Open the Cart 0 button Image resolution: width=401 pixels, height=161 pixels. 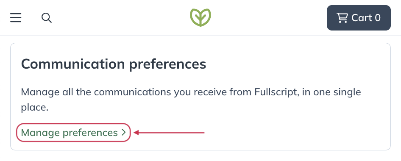click(x=359, y=18)
